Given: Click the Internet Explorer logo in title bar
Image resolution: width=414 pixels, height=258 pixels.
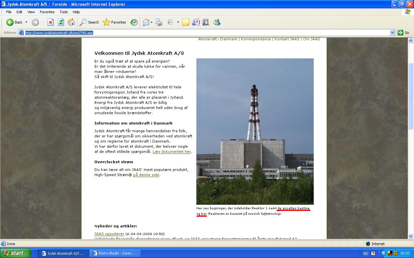Looking at the screenshot, I should click(x=4, y=4).
